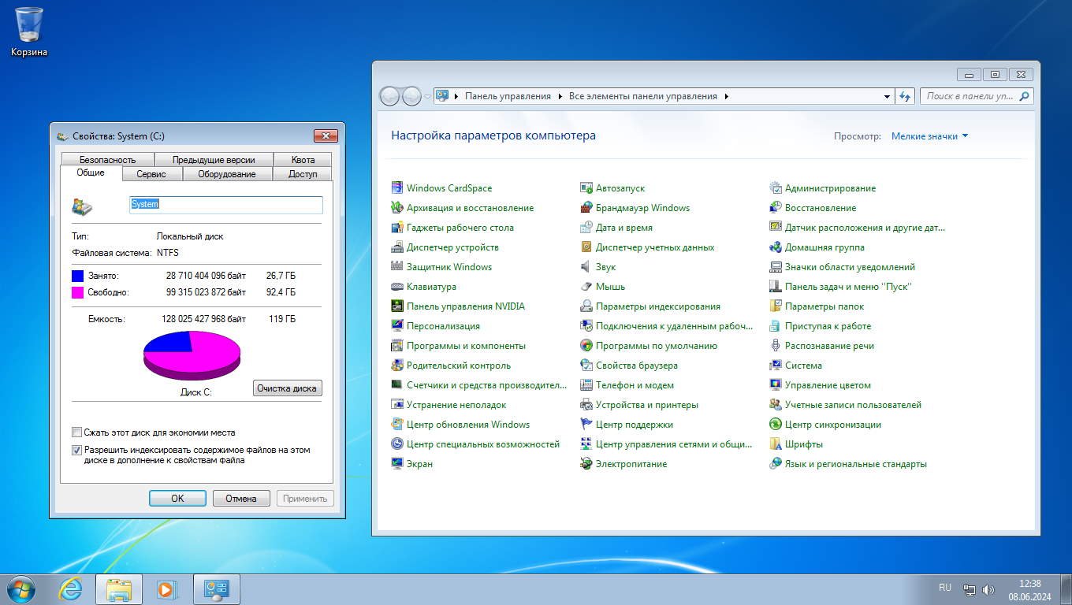
Task: Click the control panel search field
Action: point(970,96)
